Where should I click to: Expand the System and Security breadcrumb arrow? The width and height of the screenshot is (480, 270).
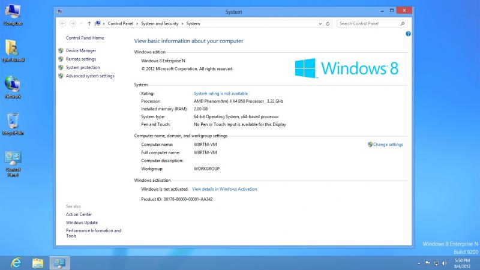pos(182,23)
